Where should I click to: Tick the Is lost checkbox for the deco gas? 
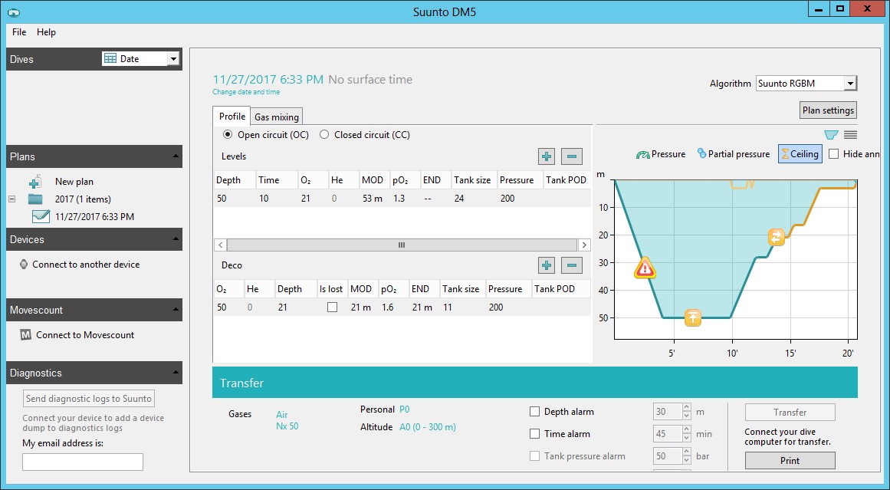tap(333, 307)
